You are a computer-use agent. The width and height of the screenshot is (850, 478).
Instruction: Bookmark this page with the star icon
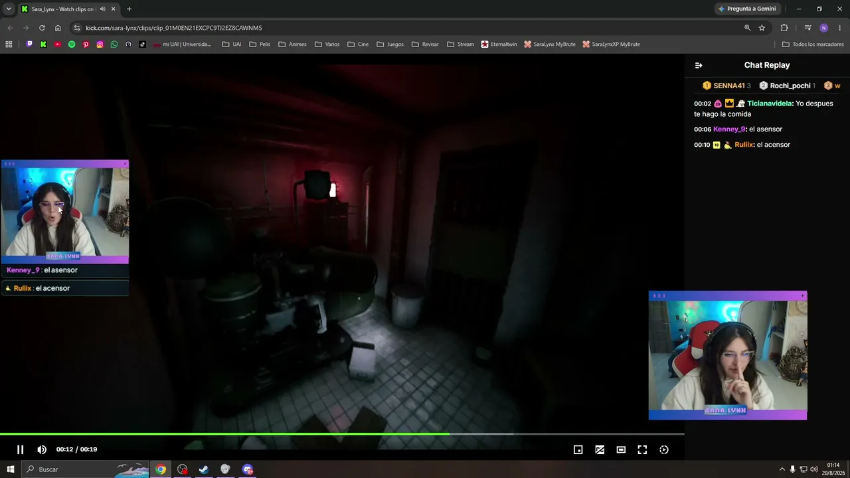coord(762,28)
